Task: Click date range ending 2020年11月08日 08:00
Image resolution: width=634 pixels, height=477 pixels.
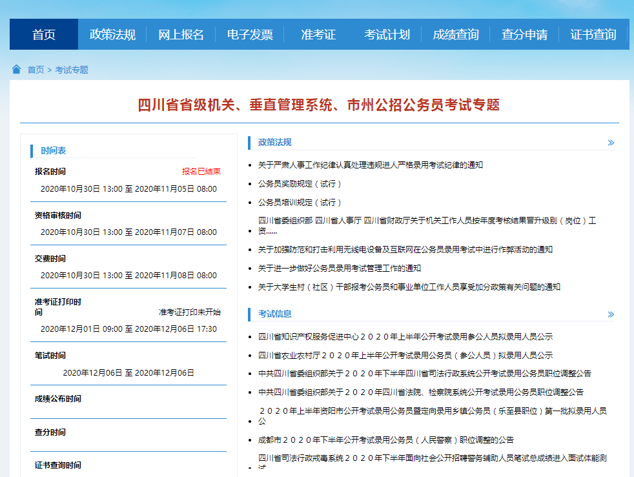Action: coord(128,275)
